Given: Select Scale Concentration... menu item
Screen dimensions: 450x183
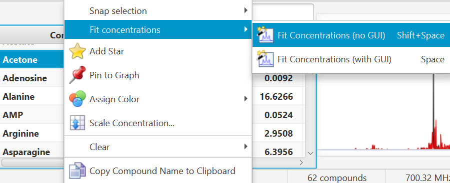Looking at the screenshot, I should [158, 123].
